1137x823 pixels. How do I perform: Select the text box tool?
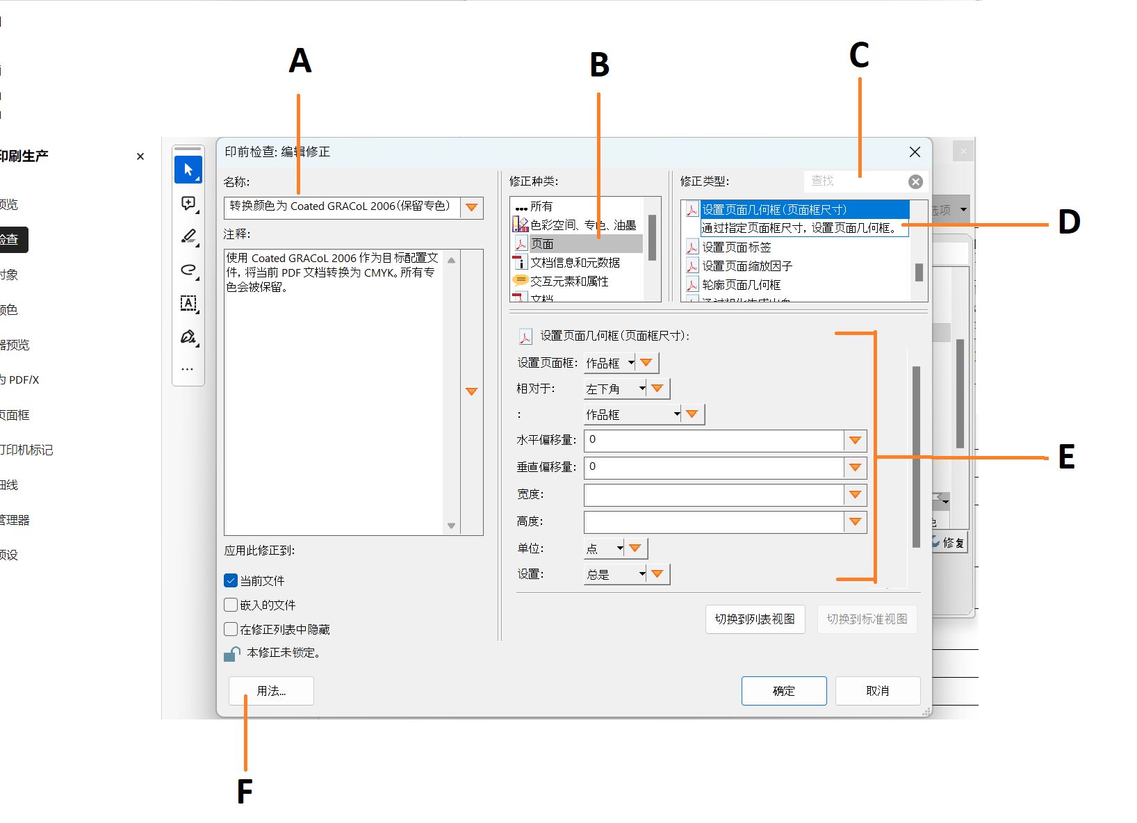click(x=188, y=303)
